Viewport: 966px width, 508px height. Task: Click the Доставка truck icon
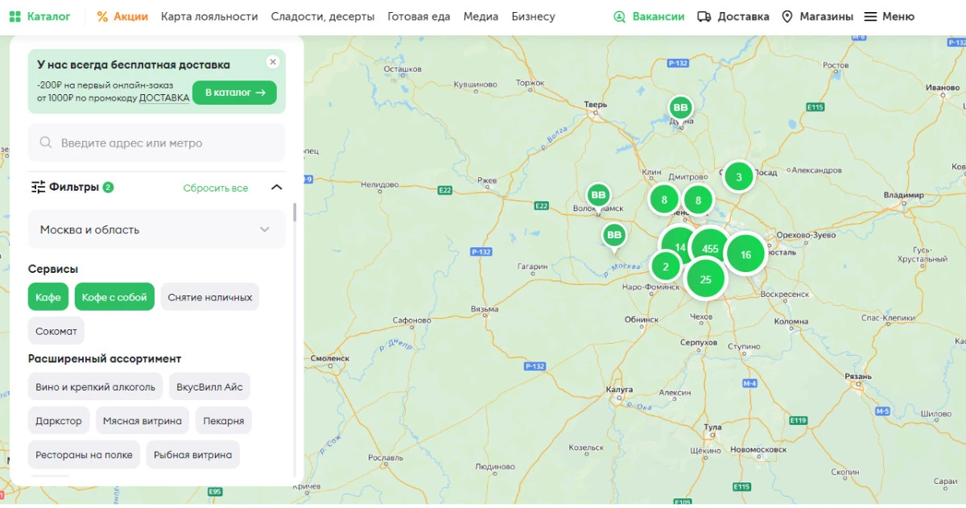point(704,16)
